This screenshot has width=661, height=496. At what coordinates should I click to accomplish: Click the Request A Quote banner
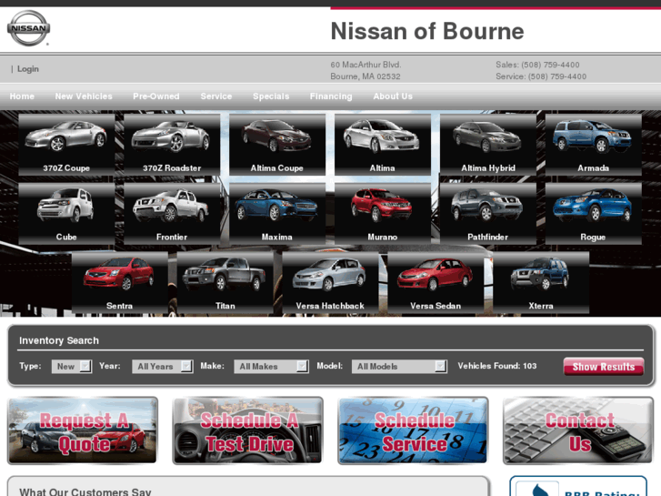[x=83, y=430]
